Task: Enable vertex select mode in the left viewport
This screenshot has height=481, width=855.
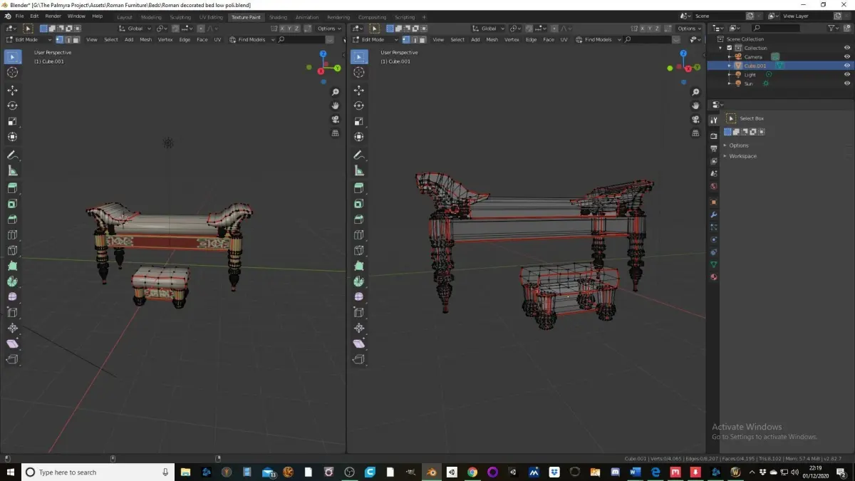Action: (x=59, y=40)
